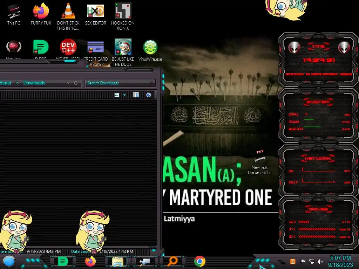Refresh the Downloads folder
Viewport: 359px width, 269px height.
click(x=76, y=83)
